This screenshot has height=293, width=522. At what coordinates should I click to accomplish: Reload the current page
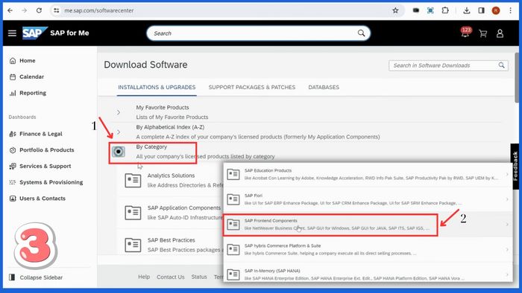(x=39, y=10)
